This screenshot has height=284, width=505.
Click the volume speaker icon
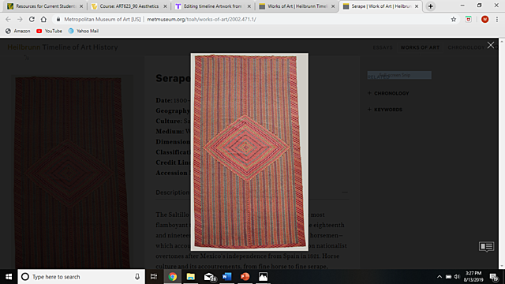coord(457,277)
